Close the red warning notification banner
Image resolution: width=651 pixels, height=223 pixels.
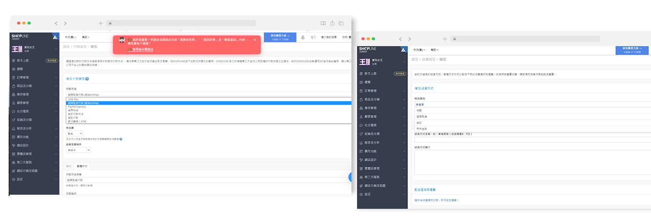coord(255,40)
